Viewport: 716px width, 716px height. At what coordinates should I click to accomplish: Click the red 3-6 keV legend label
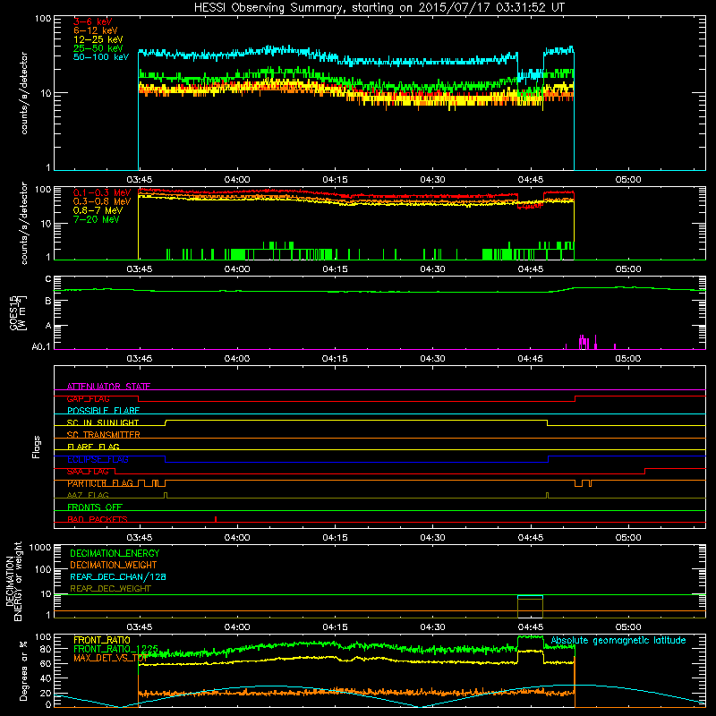[92, 21]
